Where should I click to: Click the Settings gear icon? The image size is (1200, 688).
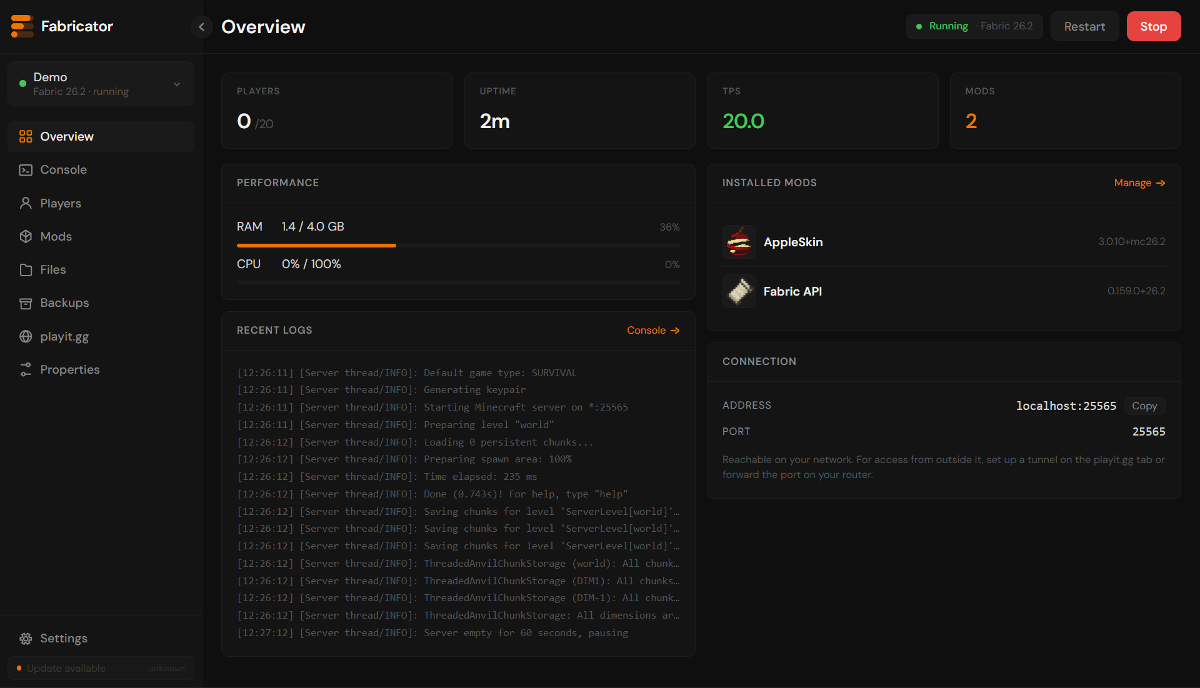point(26,639)
